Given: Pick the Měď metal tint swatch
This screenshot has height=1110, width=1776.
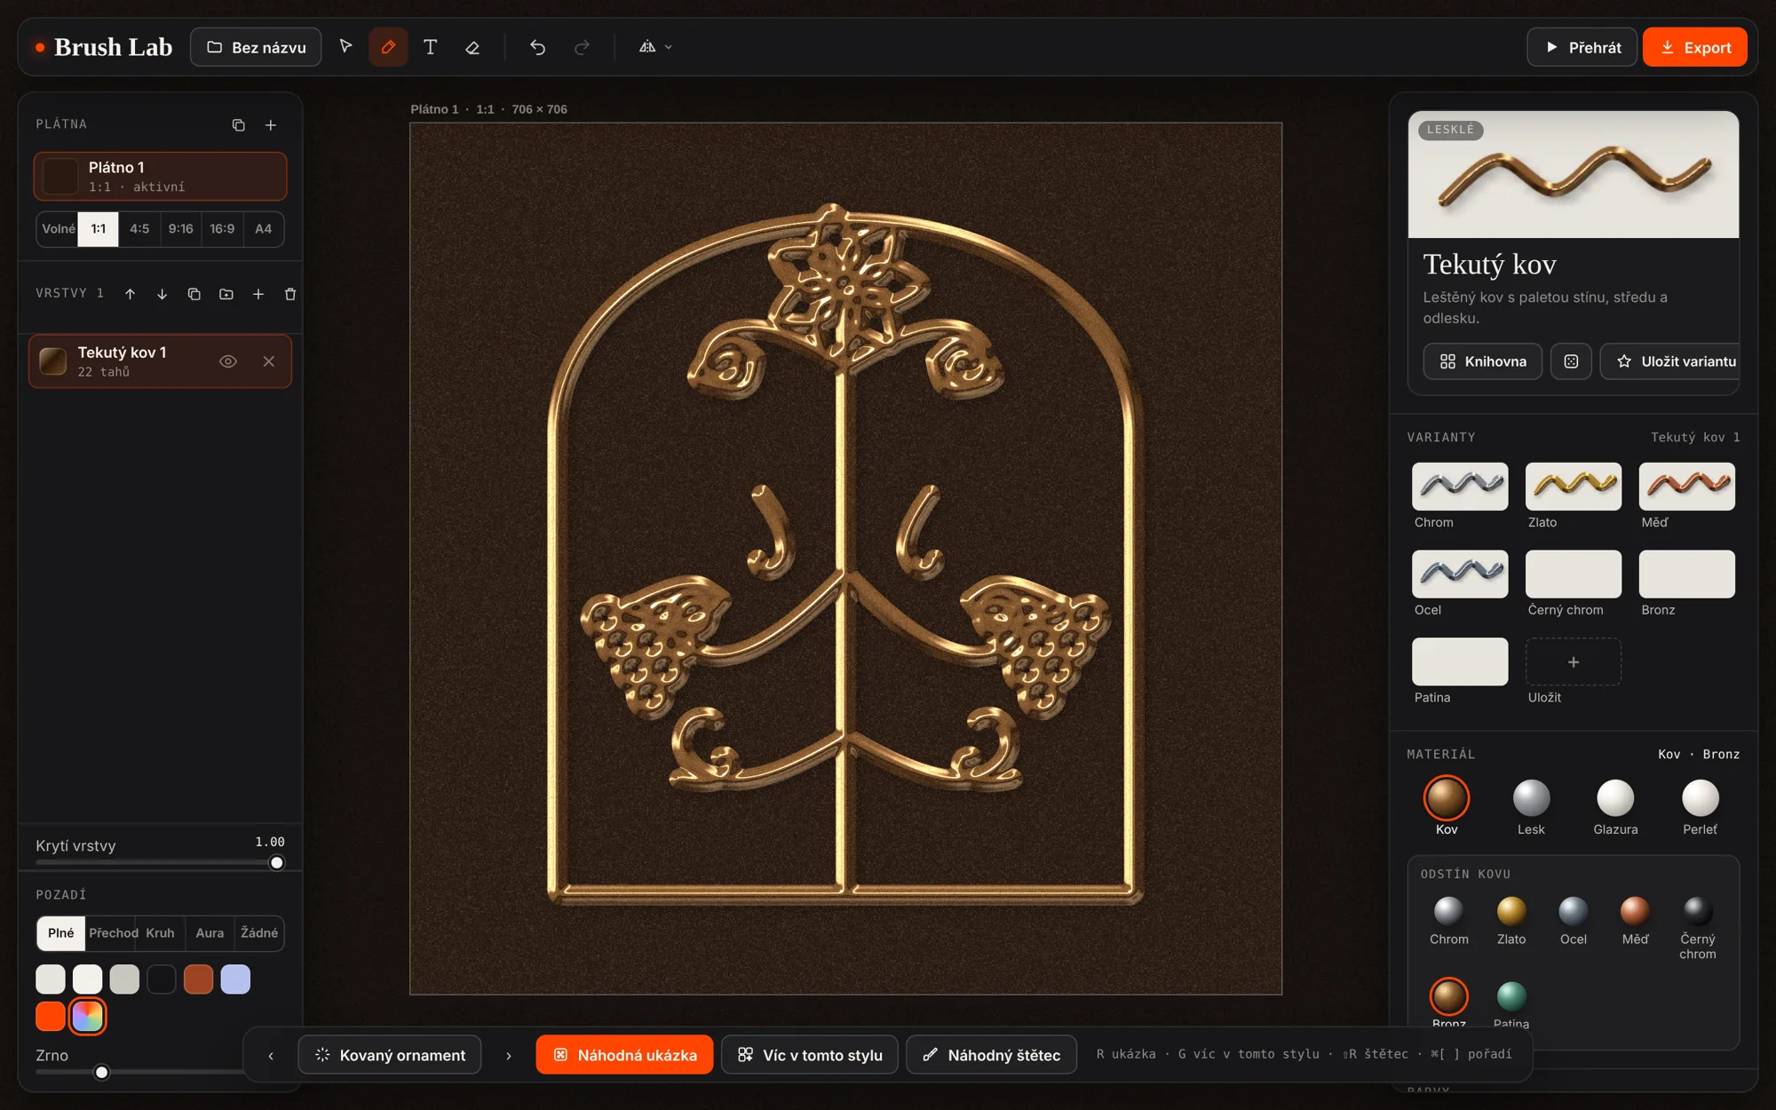Looking at the screenshot, I should point(1635,920).
